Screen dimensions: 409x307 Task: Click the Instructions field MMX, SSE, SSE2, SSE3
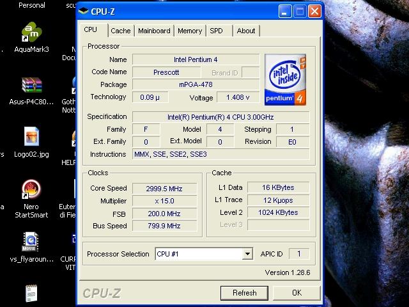click(220, 154)
